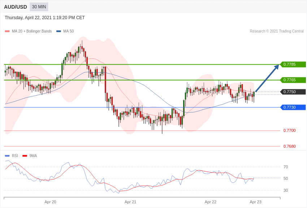307x208 pixels.
Task: Select the 0.7750 current price tag
Action: click(293, 92)
